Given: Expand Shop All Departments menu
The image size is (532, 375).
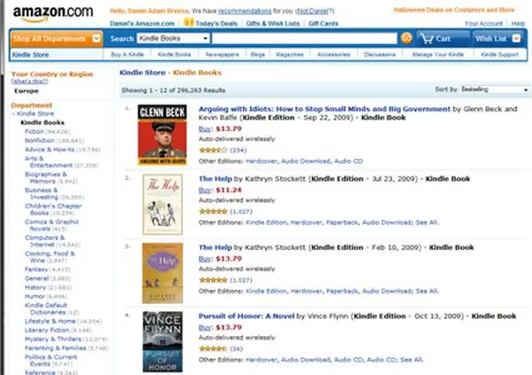Looking at the screenshot, I should tap(57, 39).
